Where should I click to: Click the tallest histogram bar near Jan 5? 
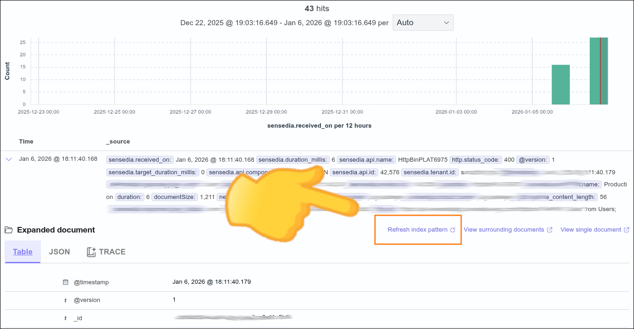(599, 70)
